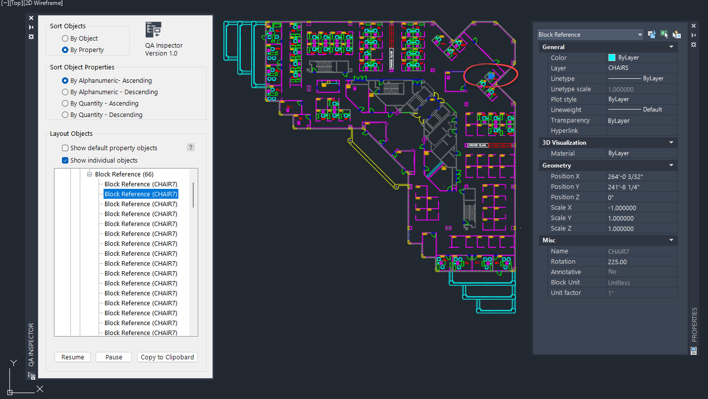Open the Block Reference object type dropdown
Viewport: 708px width, 399px height.
pos(640,35)
